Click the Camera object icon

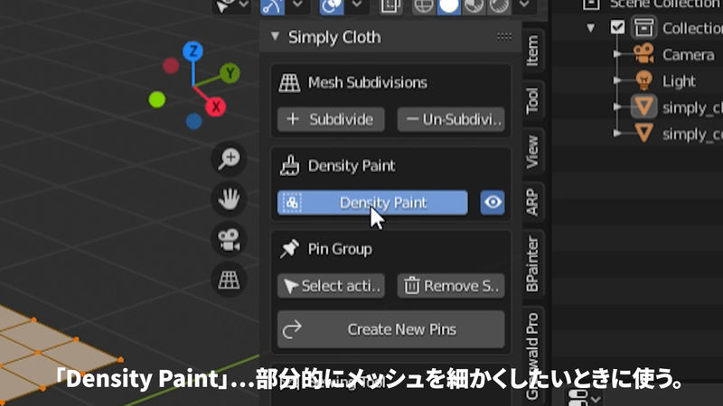point(643,54)
